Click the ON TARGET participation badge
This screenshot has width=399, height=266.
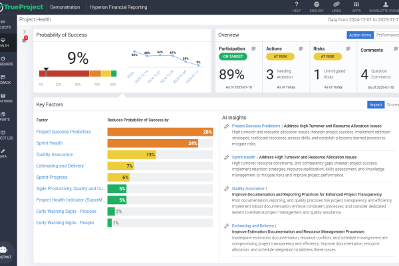(233, 57)
